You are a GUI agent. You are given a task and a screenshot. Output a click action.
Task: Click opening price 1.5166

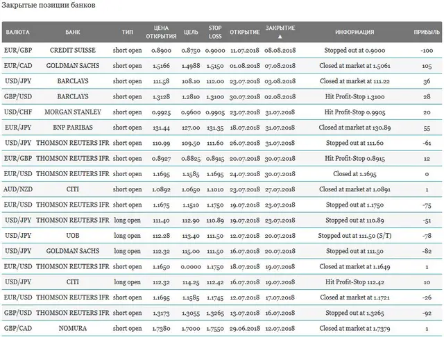(161, 66)
